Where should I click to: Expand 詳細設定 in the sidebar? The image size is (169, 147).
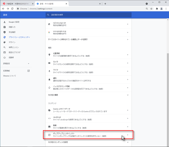(16, 64)
